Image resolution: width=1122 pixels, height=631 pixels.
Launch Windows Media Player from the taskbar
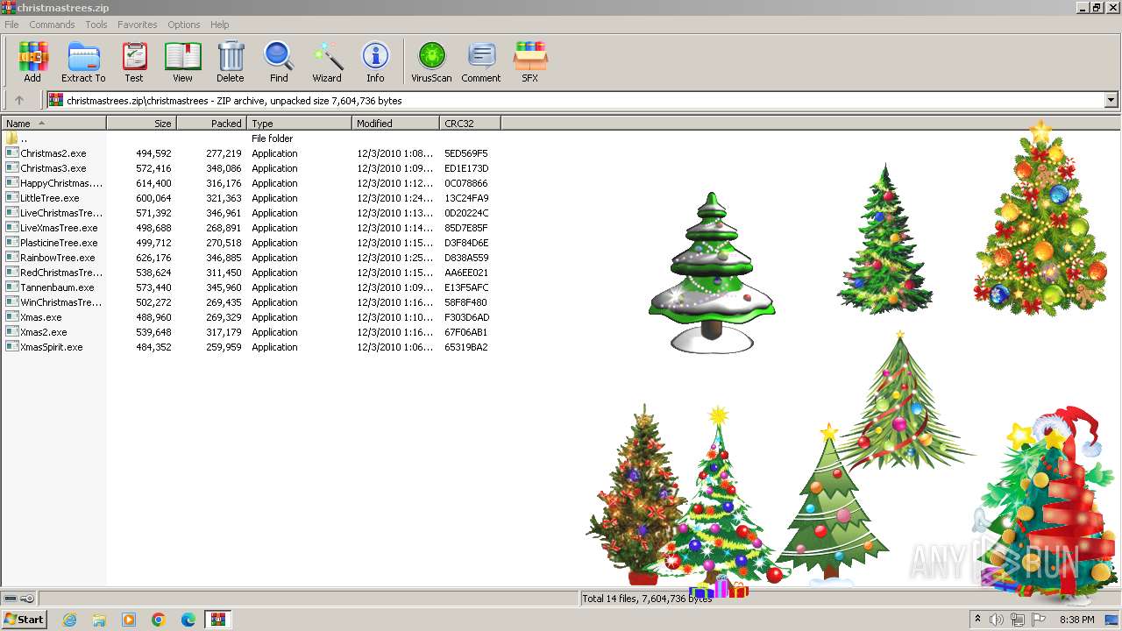pyautogui.click(x=129, y=620)
